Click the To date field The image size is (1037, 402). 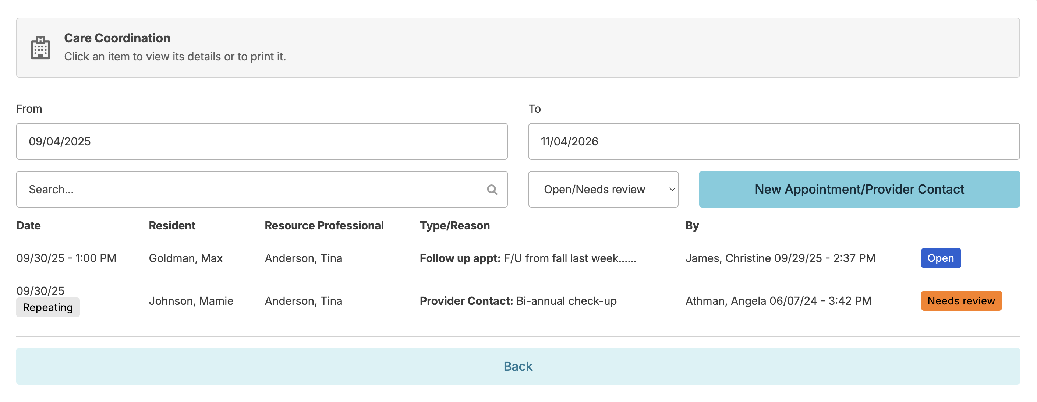click(773, 141)
